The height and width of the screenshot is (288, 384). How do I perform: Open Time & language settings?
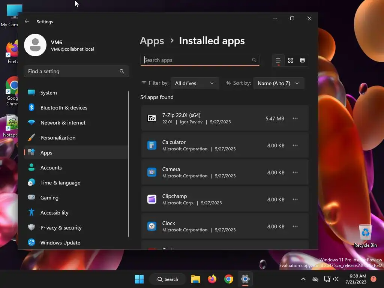coord(76,183)
